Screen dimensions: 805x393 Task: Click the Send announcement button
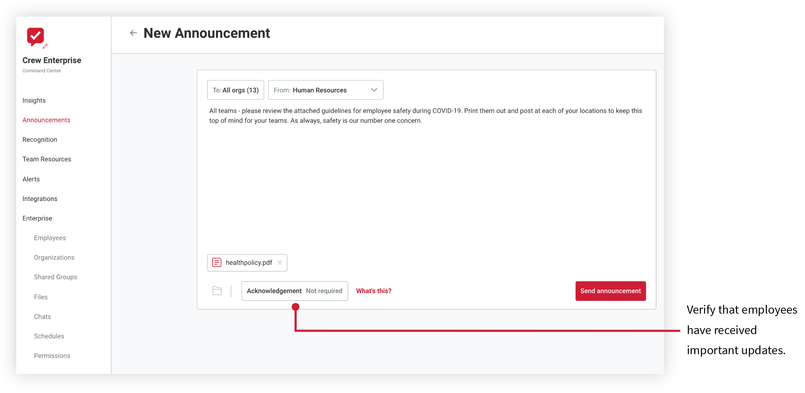(x=610, y=291)
